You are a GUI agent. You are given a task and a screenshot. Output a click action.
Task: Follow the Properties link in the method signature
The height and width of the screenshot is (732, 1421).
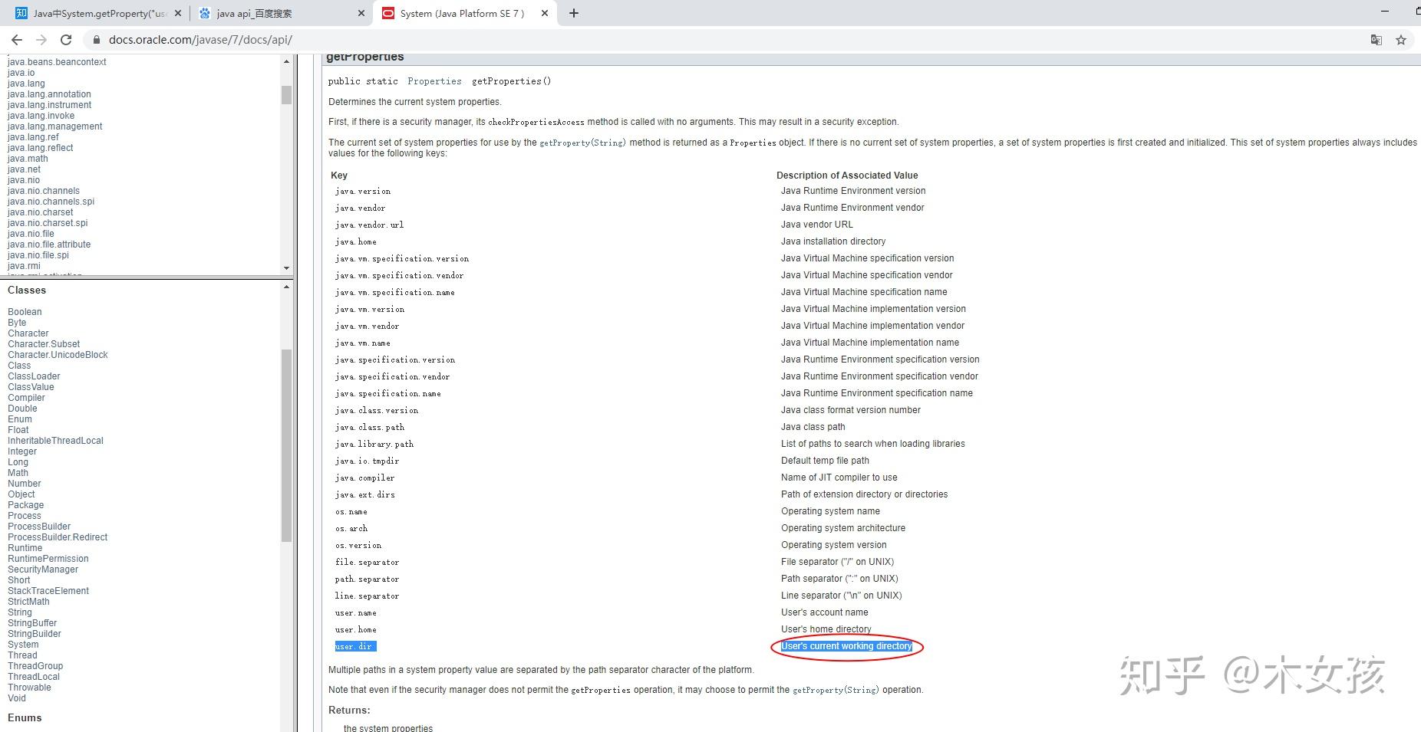tap(434, 80)
